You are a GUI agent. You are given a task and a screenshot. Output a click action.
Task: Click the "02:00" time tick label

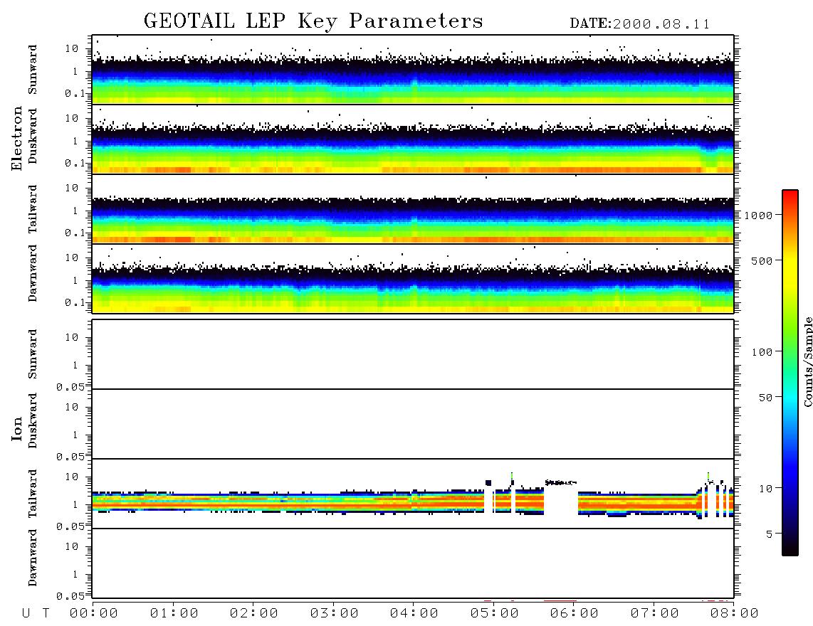tap(254, 613)
